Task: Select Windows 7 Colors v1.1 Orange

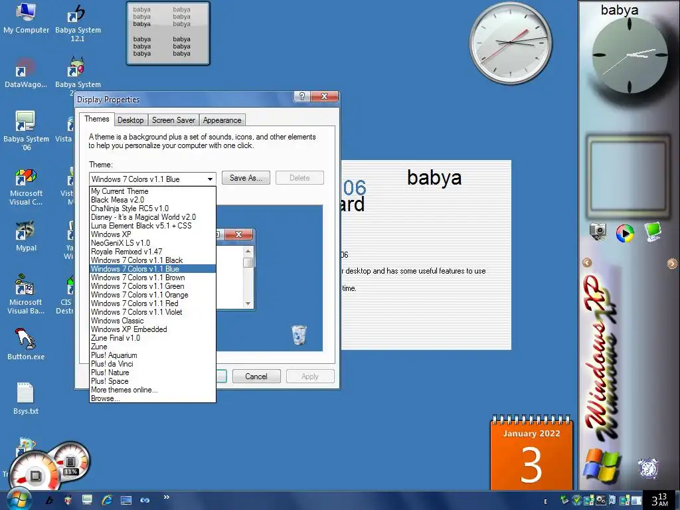Action: [x=153, y=294]
